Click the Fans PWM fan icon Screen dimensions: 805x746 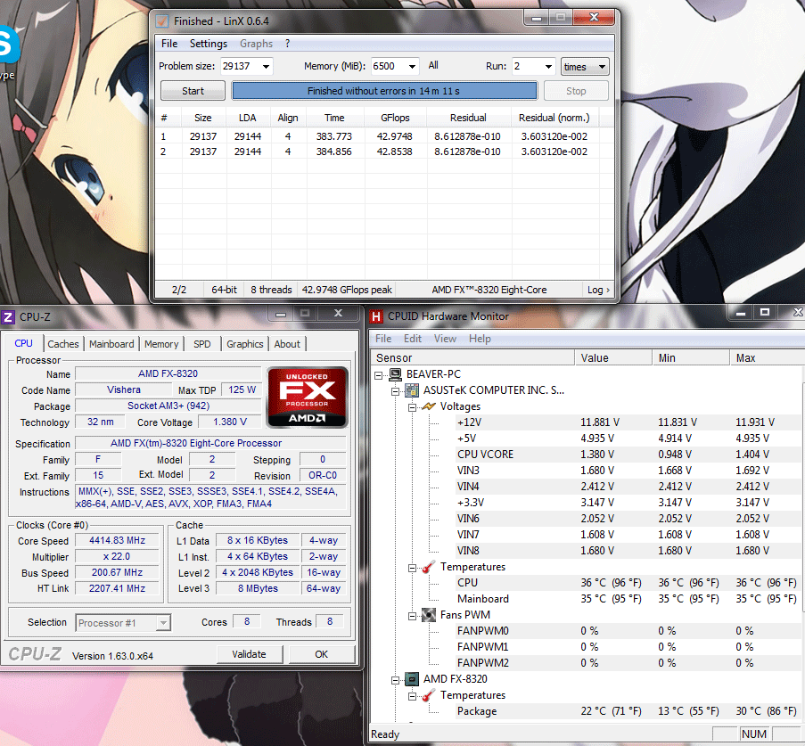429,615
